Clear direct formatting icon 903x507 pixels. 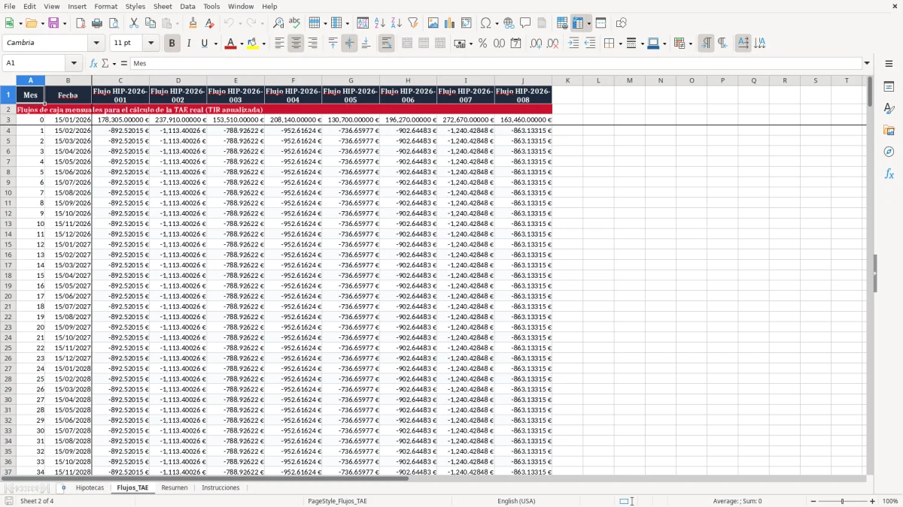[210, 23]
